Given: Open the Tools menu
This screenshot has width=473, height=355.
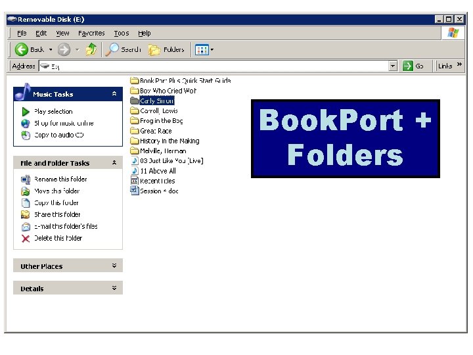Looking at the screenshot, I should (x=122, y=34).
